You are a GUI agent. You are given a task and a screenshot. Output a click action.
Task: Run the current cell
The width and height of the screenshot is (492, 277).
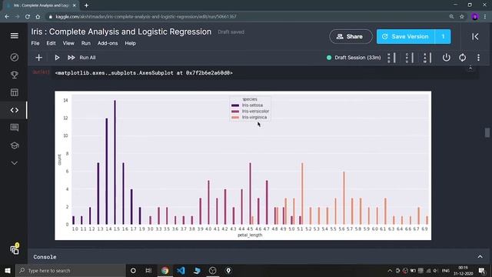57,58
